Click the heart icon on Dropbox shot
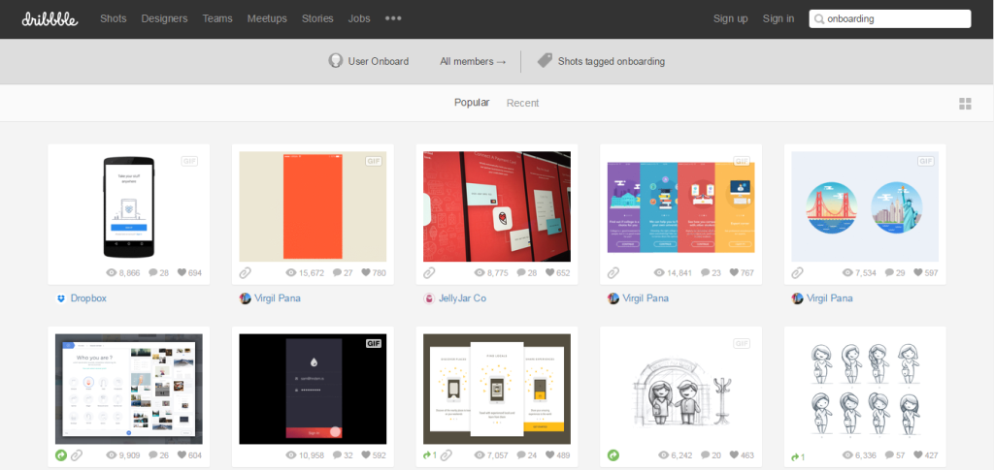 click(181, 273)
